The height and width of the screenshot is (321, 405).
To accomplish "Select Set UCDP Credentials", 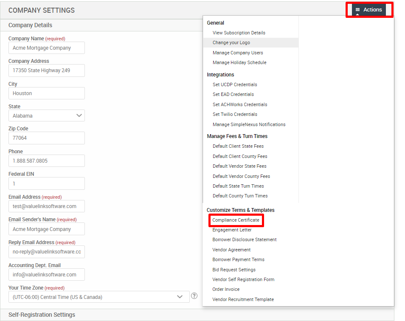I will click(235, 84).
